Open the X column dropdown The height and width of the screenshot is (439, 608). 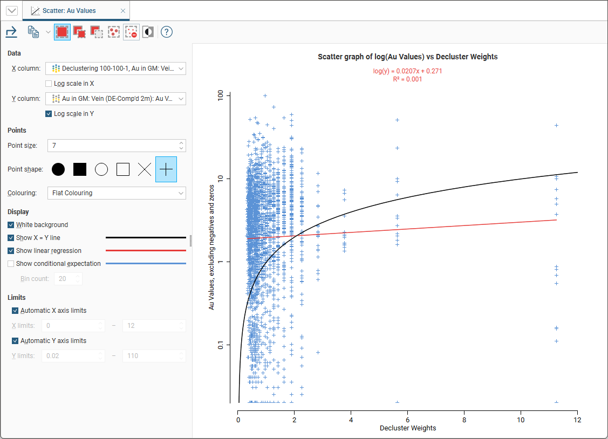(116, 68)
